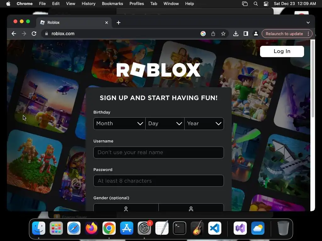The height and width of the screenshot is (241, 322).
Task: Open the Day birthday dropdown
Action: [165, 124]
